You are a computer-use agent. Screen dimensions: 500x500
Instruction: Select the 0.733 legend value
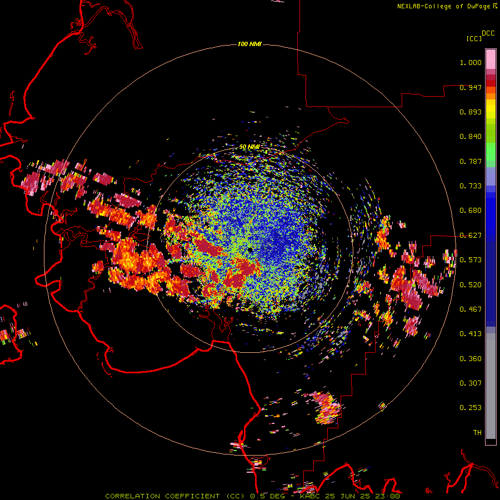pyautogui.click(x=471, y=186)
